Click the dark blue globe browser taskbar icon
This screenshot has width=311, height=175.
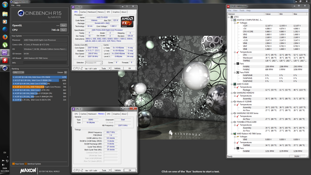coord(5,29)
